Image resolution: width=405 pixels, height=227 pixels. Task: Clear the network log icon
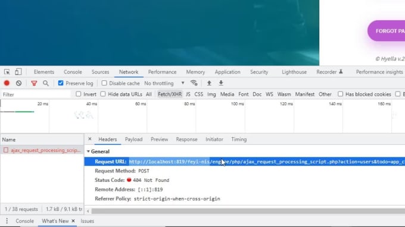tap(18, 83)
